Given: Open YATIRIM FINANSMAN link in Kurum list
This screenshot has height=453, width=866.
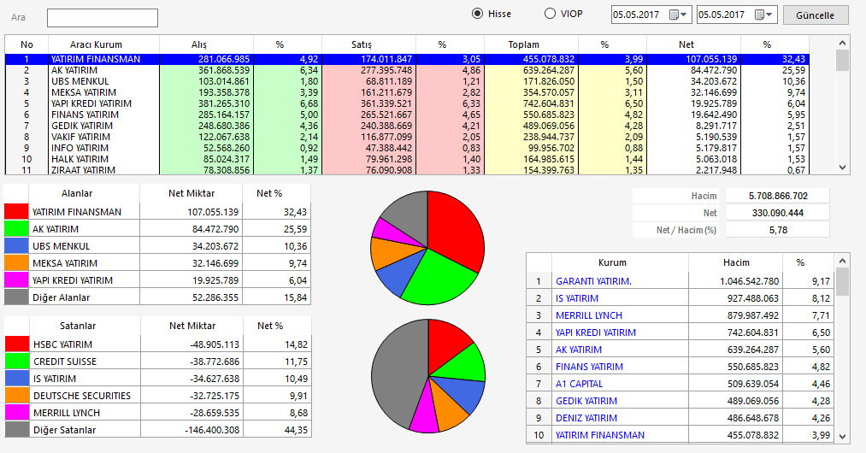Looking at the screenshot, I should (600, 435).
